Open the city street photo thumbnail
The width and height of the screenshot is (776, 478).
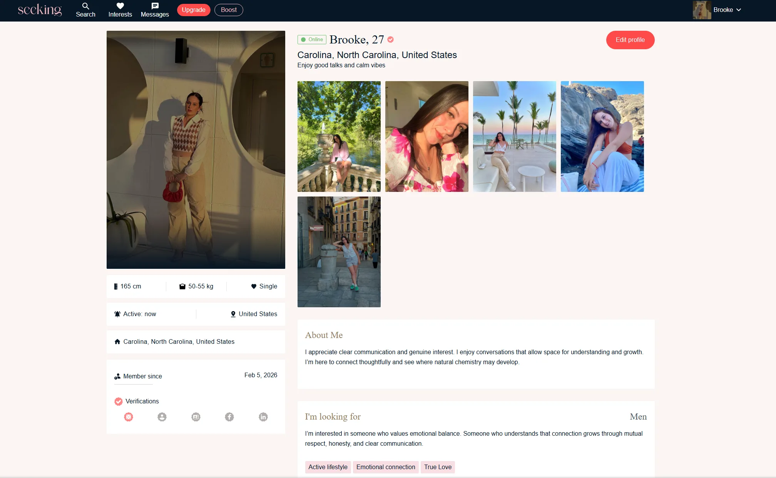tap(339, 252)
